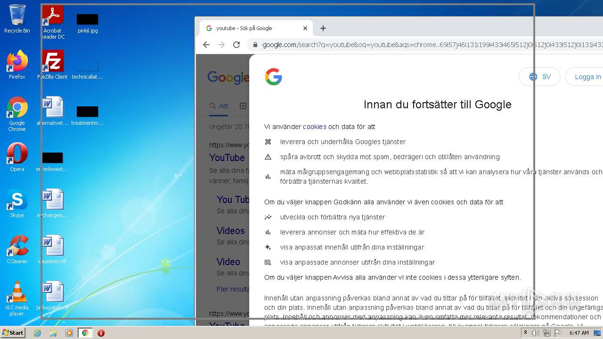Reload the page in Chrome
The image size is (603, 339).
point(236,45)
